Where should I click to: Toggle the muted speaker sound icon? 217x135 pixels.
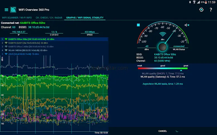(x=187, y=25)
